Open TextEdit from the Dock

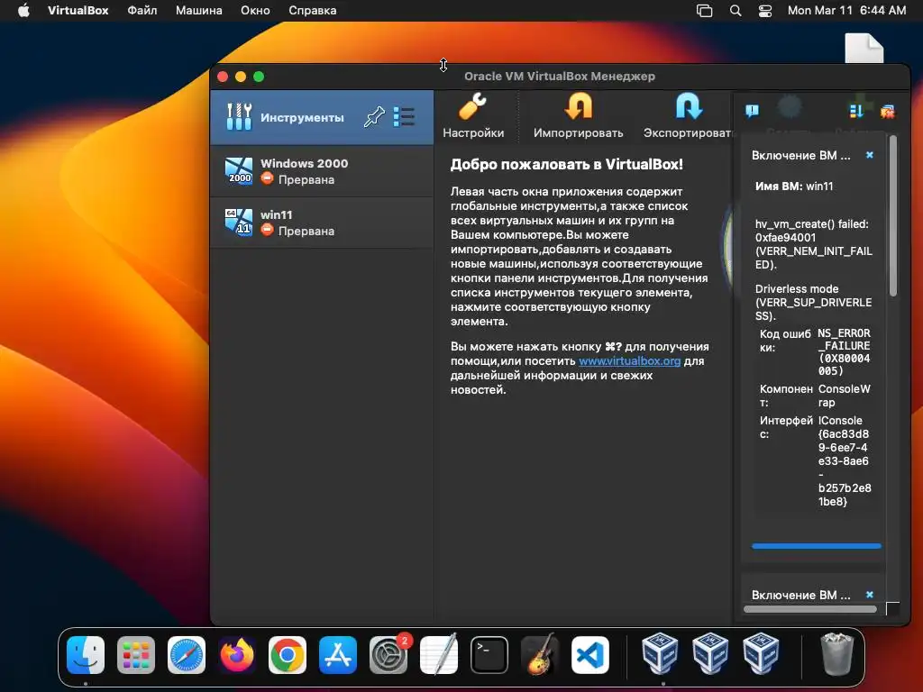[439, 654]
